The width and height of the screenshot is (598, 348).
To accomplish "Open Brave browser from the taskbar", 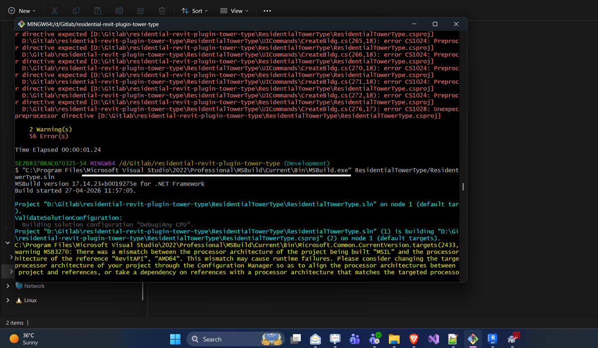I will pyautogui.click(x=414, y=339).
